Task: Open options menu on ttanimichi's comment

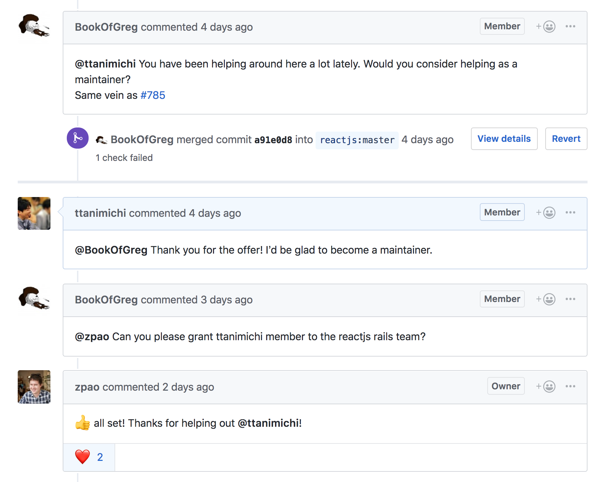Action: coord(570,213)
